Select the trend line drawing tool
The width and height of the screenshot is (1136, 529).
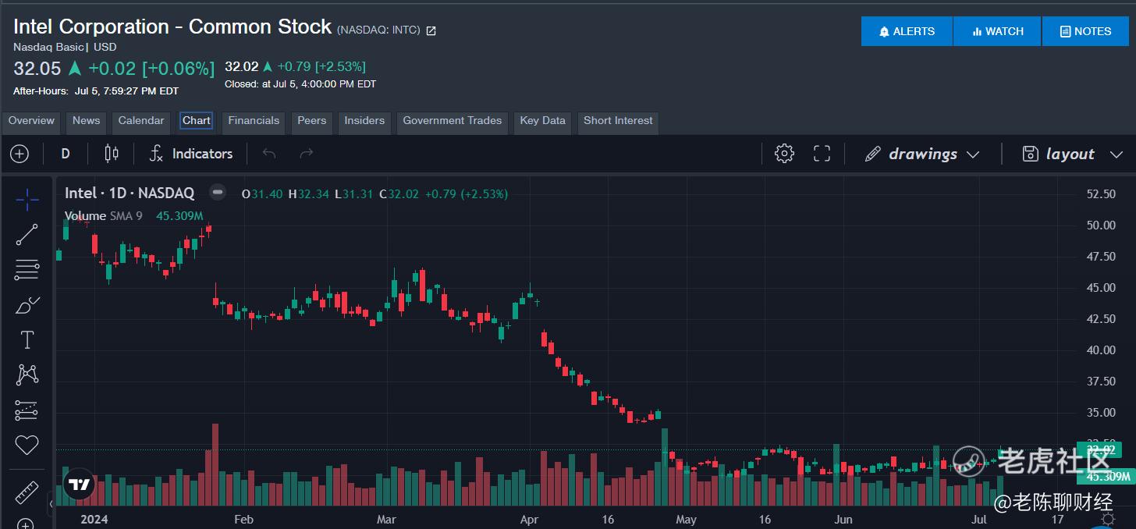click(x=27, y=235)
